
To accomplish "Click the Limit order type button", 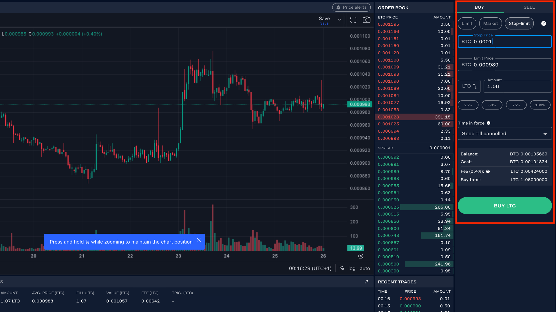I will [467, 23].
